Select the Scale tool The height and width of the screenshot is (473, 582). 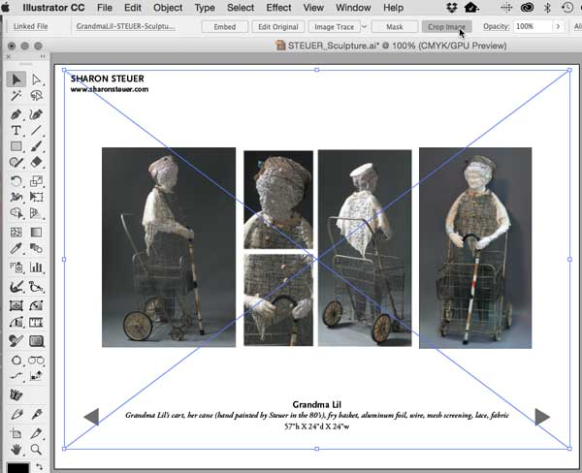point(36,181)
